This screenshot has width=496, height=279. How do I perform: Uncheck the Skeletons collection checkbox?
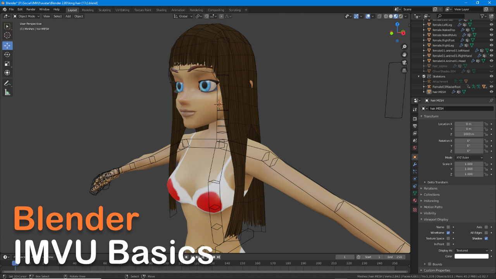coord(424,76)
